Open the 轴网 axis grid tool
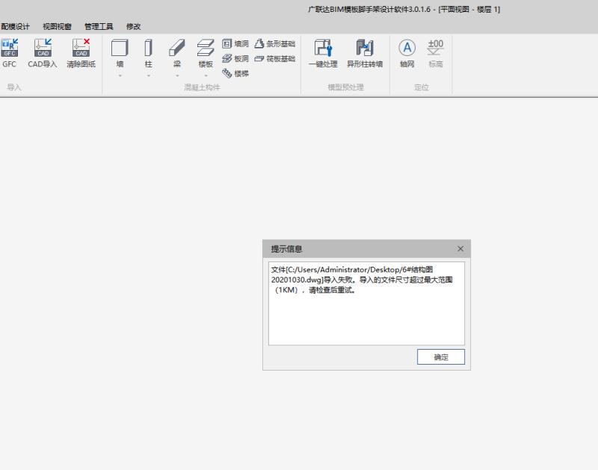The image size is (598, 470). point(407,53)
